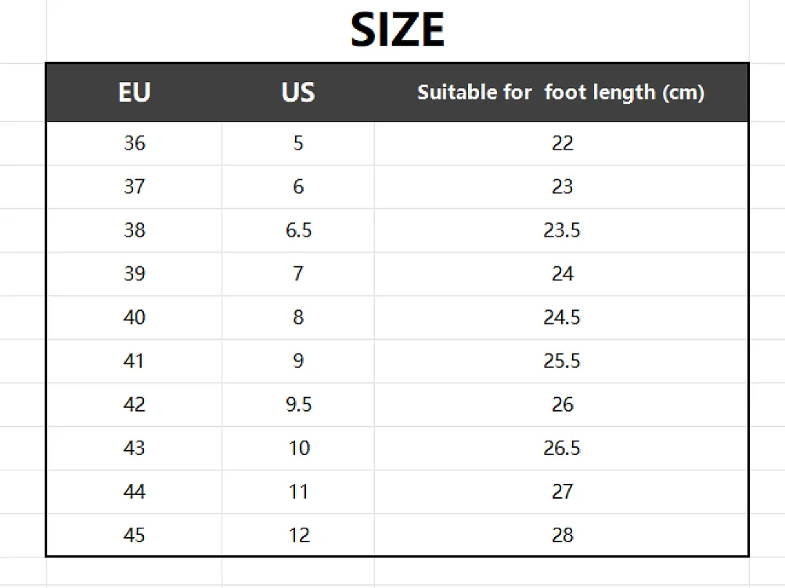Select the EU size 42 cell
This screenshot has height=588, width=785.
(x=134, y=404)
